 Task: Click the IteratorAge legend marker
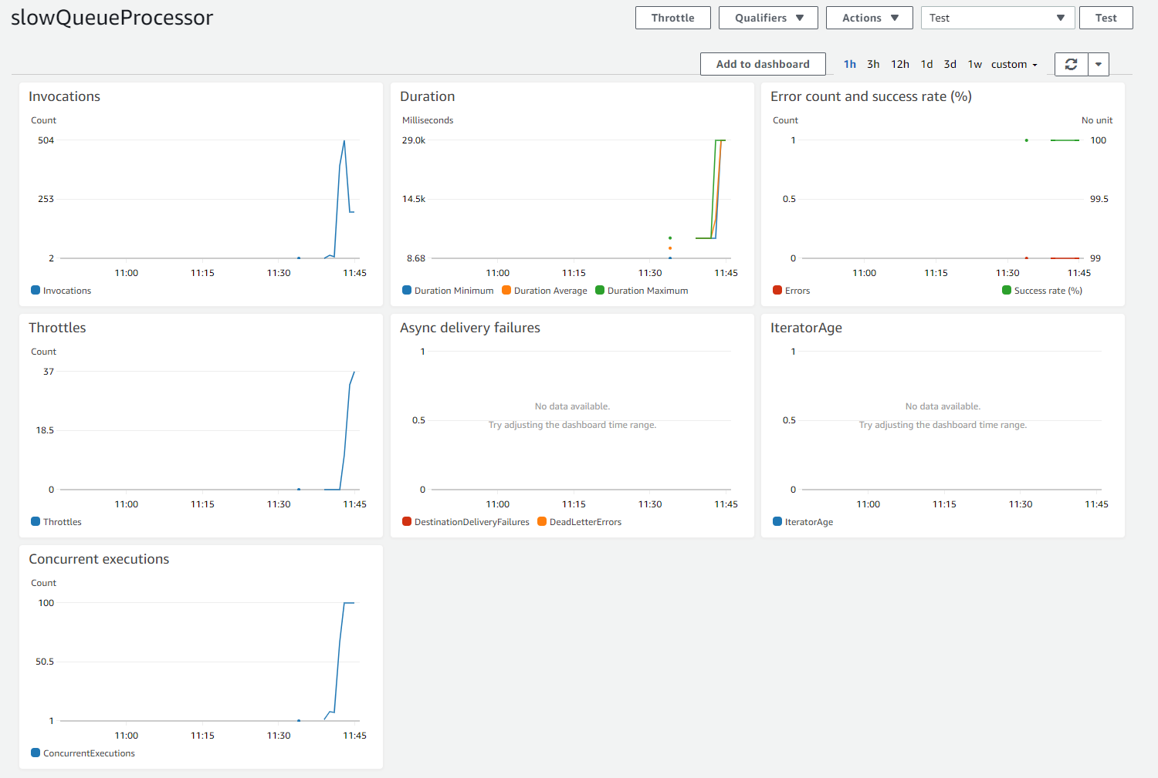point(777,522)
